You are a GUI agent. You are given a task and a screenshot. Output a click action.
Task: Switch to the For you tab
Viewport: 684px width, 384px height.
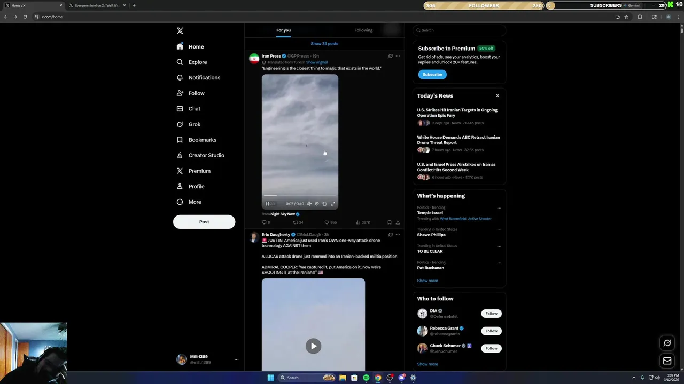coord(283,30)
